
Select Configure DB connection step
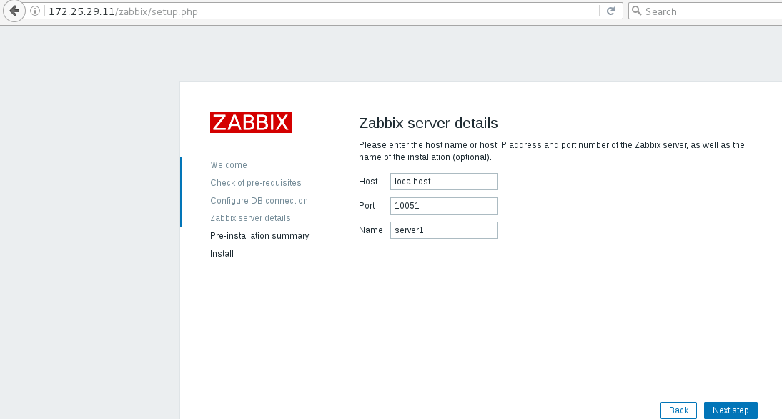tap(259, 200)
